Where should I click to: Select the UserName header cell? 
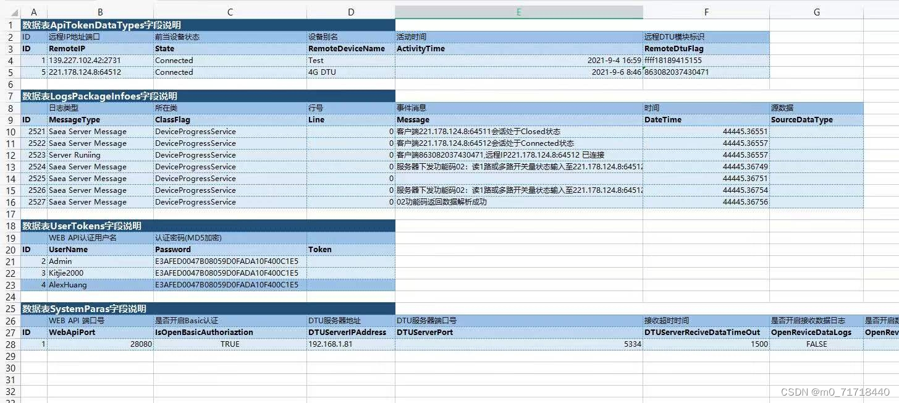[100, 250]
